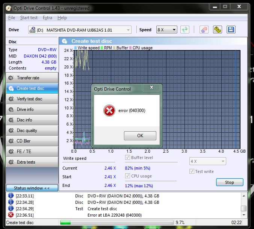Click the Start write speed '2.41 X' value
This screenshot has width=254, height=229.
point(110,177)
